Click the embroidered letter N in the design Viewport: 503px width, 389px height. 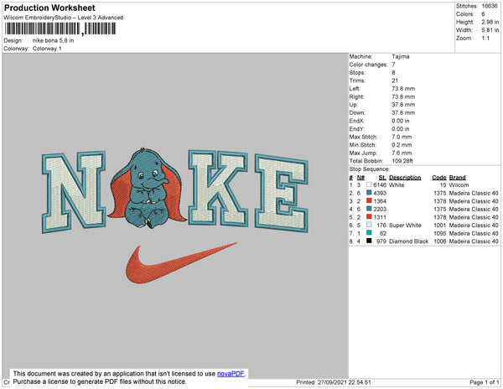pos(74,192)
